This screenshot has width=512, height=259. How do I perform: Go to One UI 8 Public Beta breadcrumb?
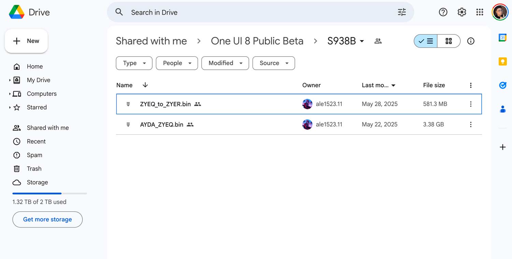pos(257,41)
